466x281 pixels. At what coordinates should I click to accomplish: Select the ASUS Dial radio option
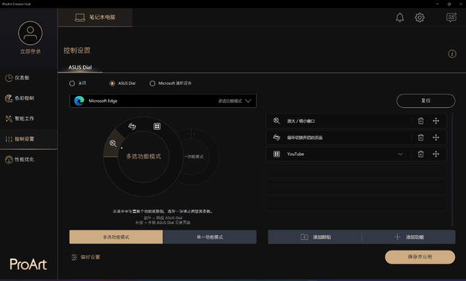tap(112, 83)
